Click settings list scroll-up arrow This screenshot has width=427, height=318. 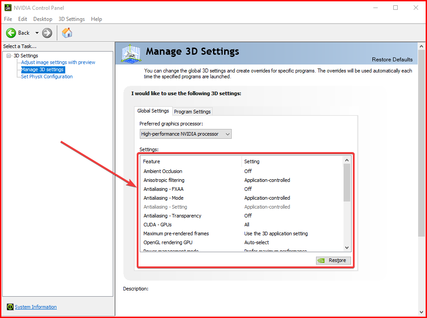pos(347,160)
